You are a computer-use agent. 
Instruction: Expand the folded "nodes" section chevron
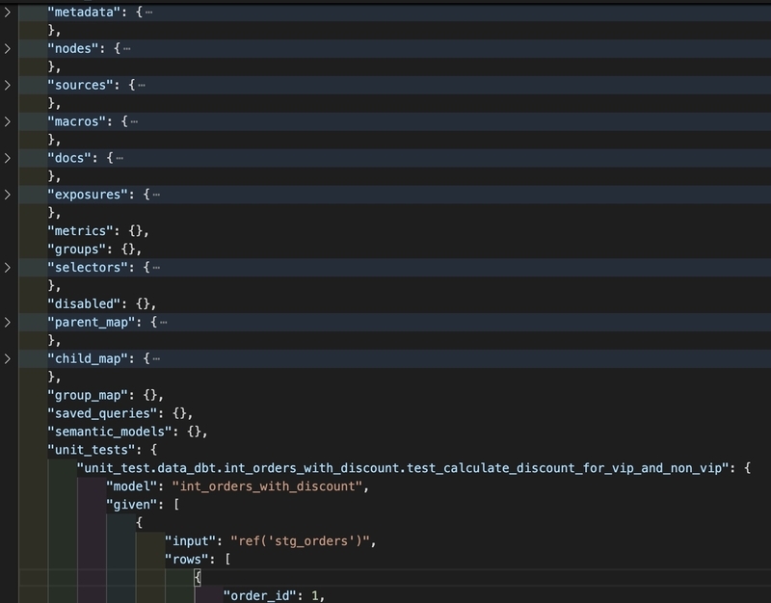pyautogui.click(x=8, y=49)
